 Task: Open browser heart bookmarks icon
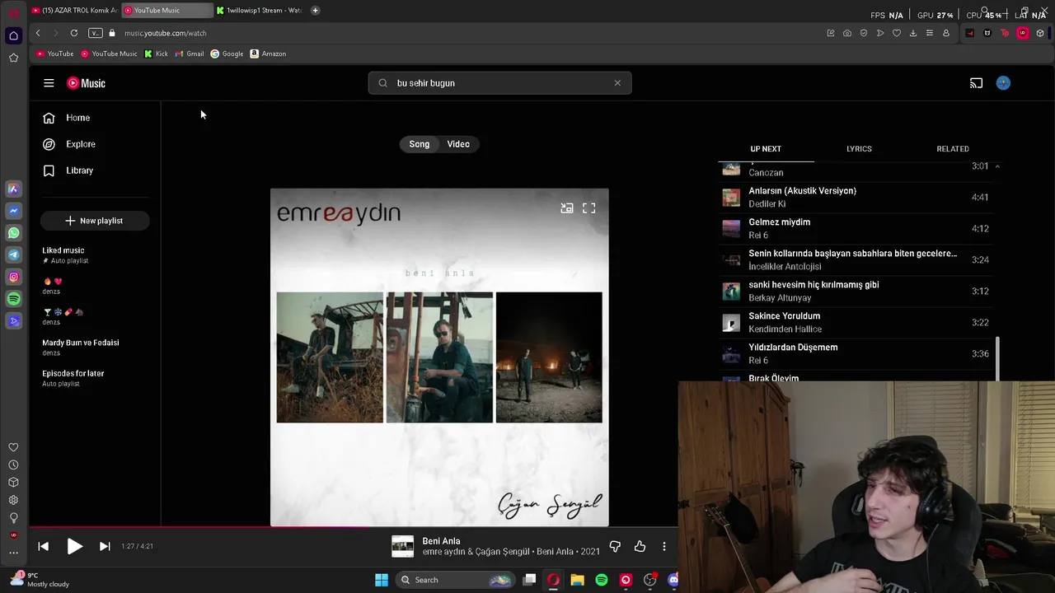tap(897, 33)
